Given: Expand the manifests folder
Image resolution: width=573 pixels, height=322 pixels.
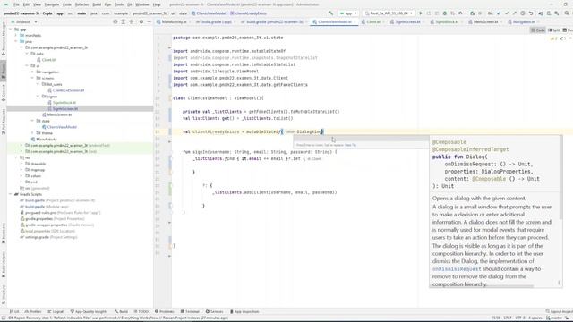Looking at the screenshot, I should click(x=16, y=36).
